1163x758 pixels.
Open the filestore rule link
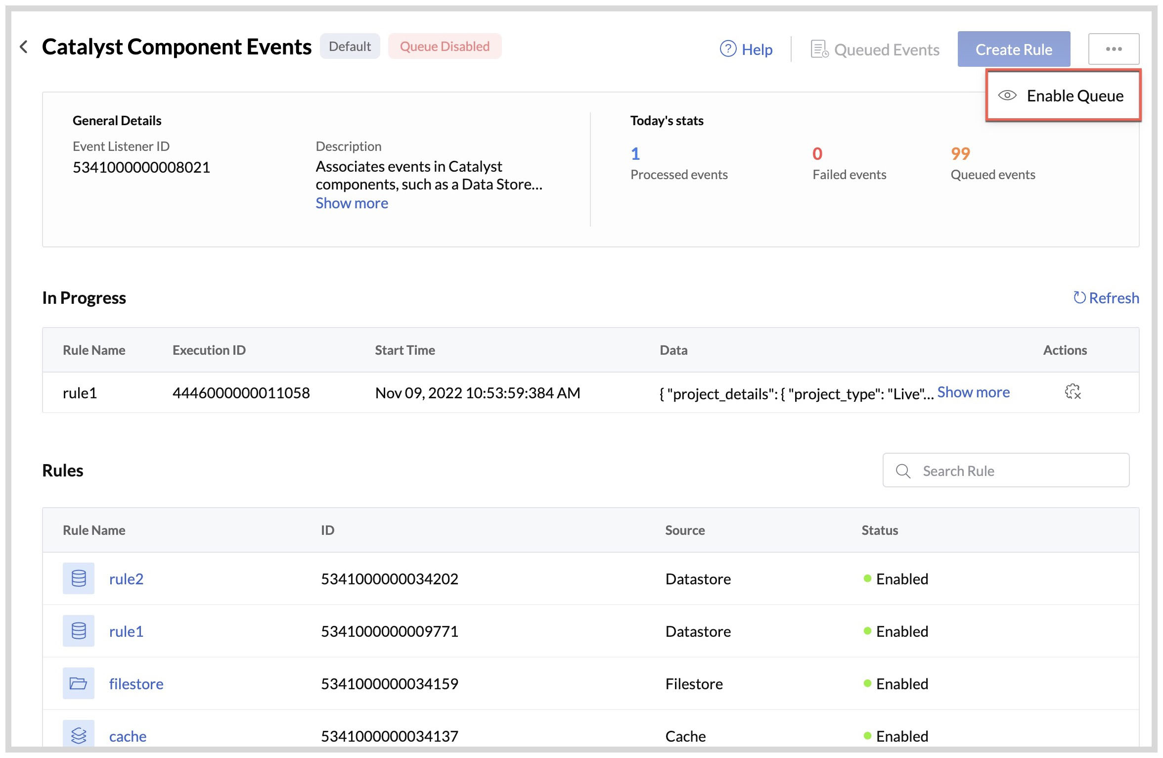click(x=136, y=683)
